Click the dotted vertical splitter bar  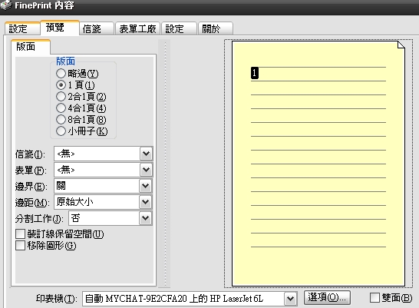(164, 164)
